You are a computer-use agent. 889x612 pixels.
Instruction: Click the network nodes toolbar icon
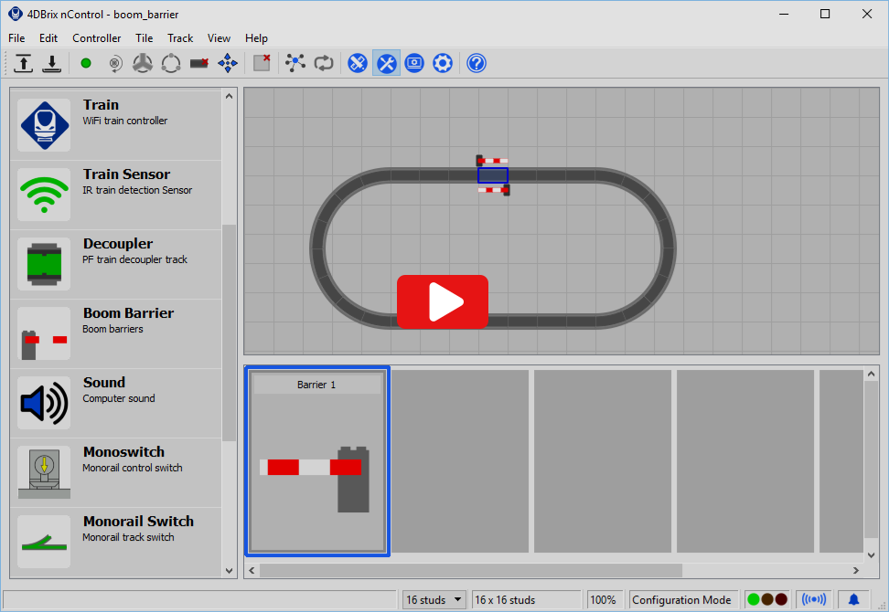point(295,63)
